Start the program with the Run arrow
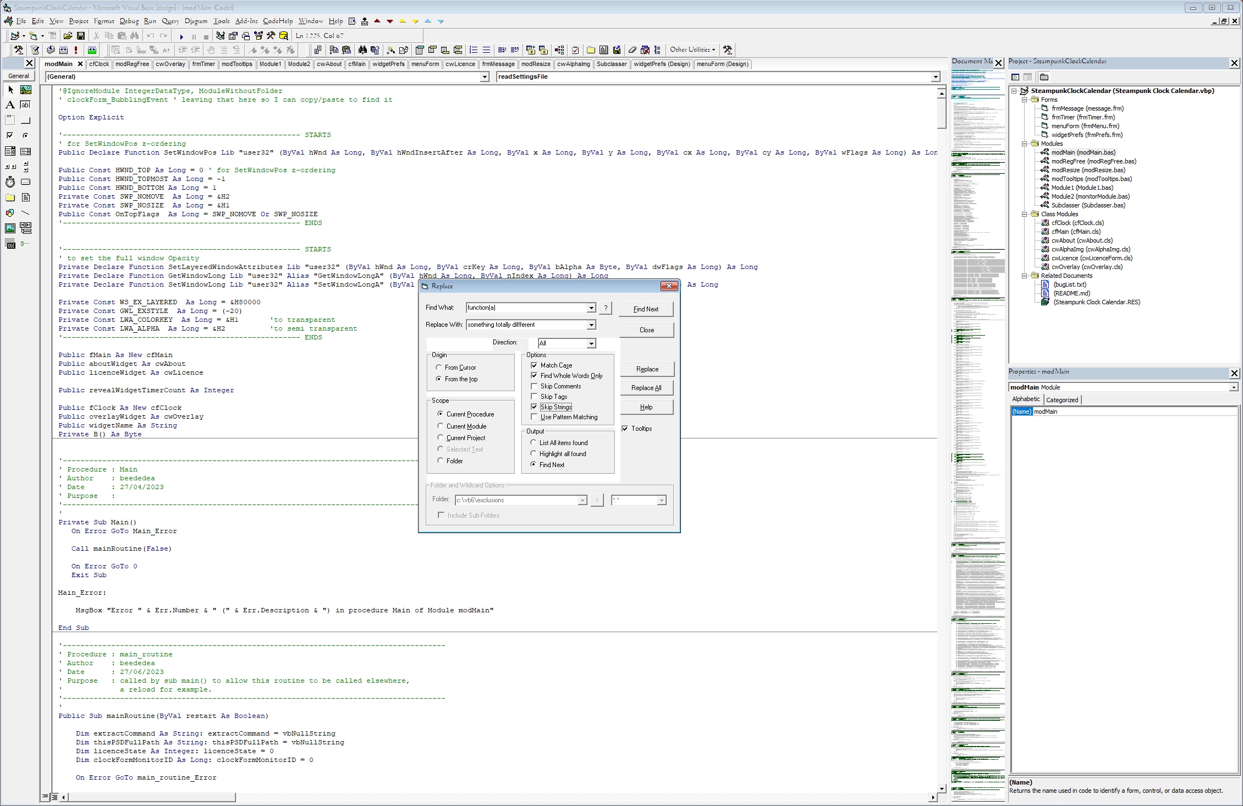The image size is (1243, 806). pos(182,36)
